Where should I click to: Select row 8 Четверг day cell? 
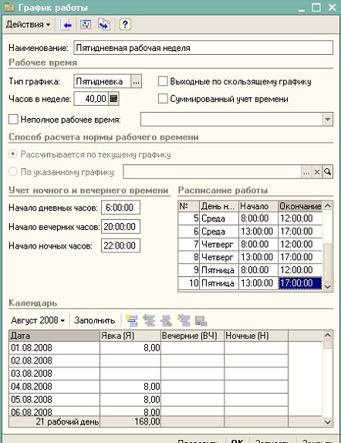(219, 257)
